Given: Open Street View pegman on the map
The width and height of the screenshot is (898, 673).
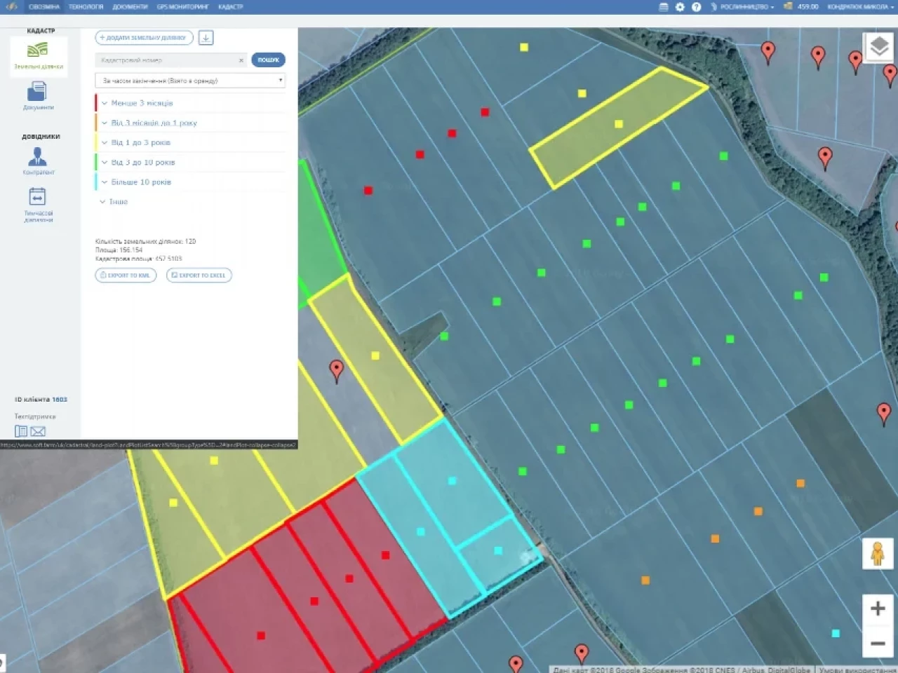Looking at the screenshot, I should point(877,554).
